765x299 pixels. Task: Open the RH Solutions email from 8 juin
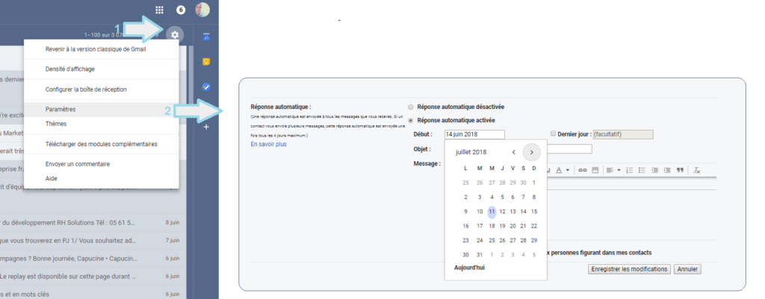point(93,222)
